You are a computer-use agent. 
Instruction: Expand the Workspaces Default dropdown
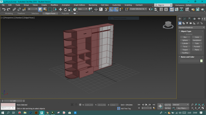pos(195,5)
